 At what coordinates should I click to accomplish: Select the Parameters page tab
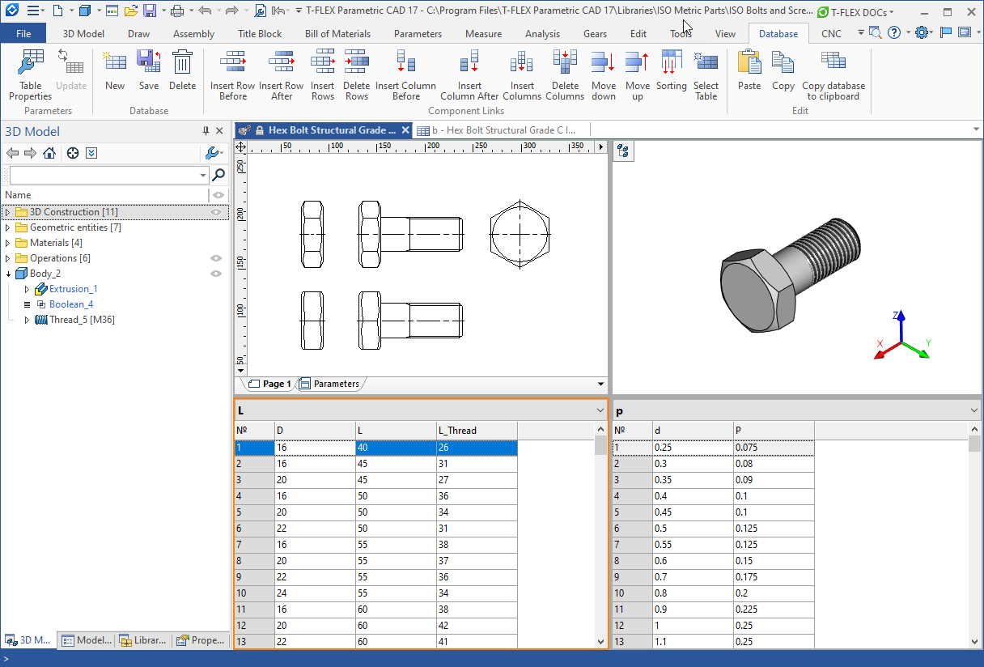click(x=329, y=384)
